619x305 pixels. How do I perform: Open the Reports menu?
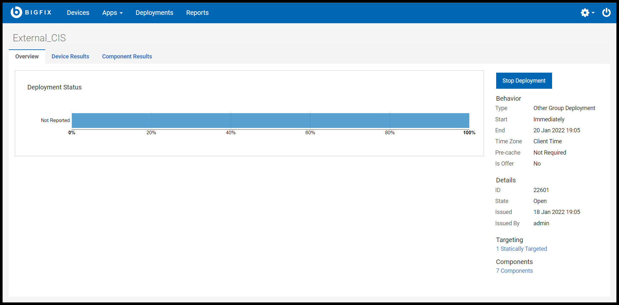coord(197,13)
